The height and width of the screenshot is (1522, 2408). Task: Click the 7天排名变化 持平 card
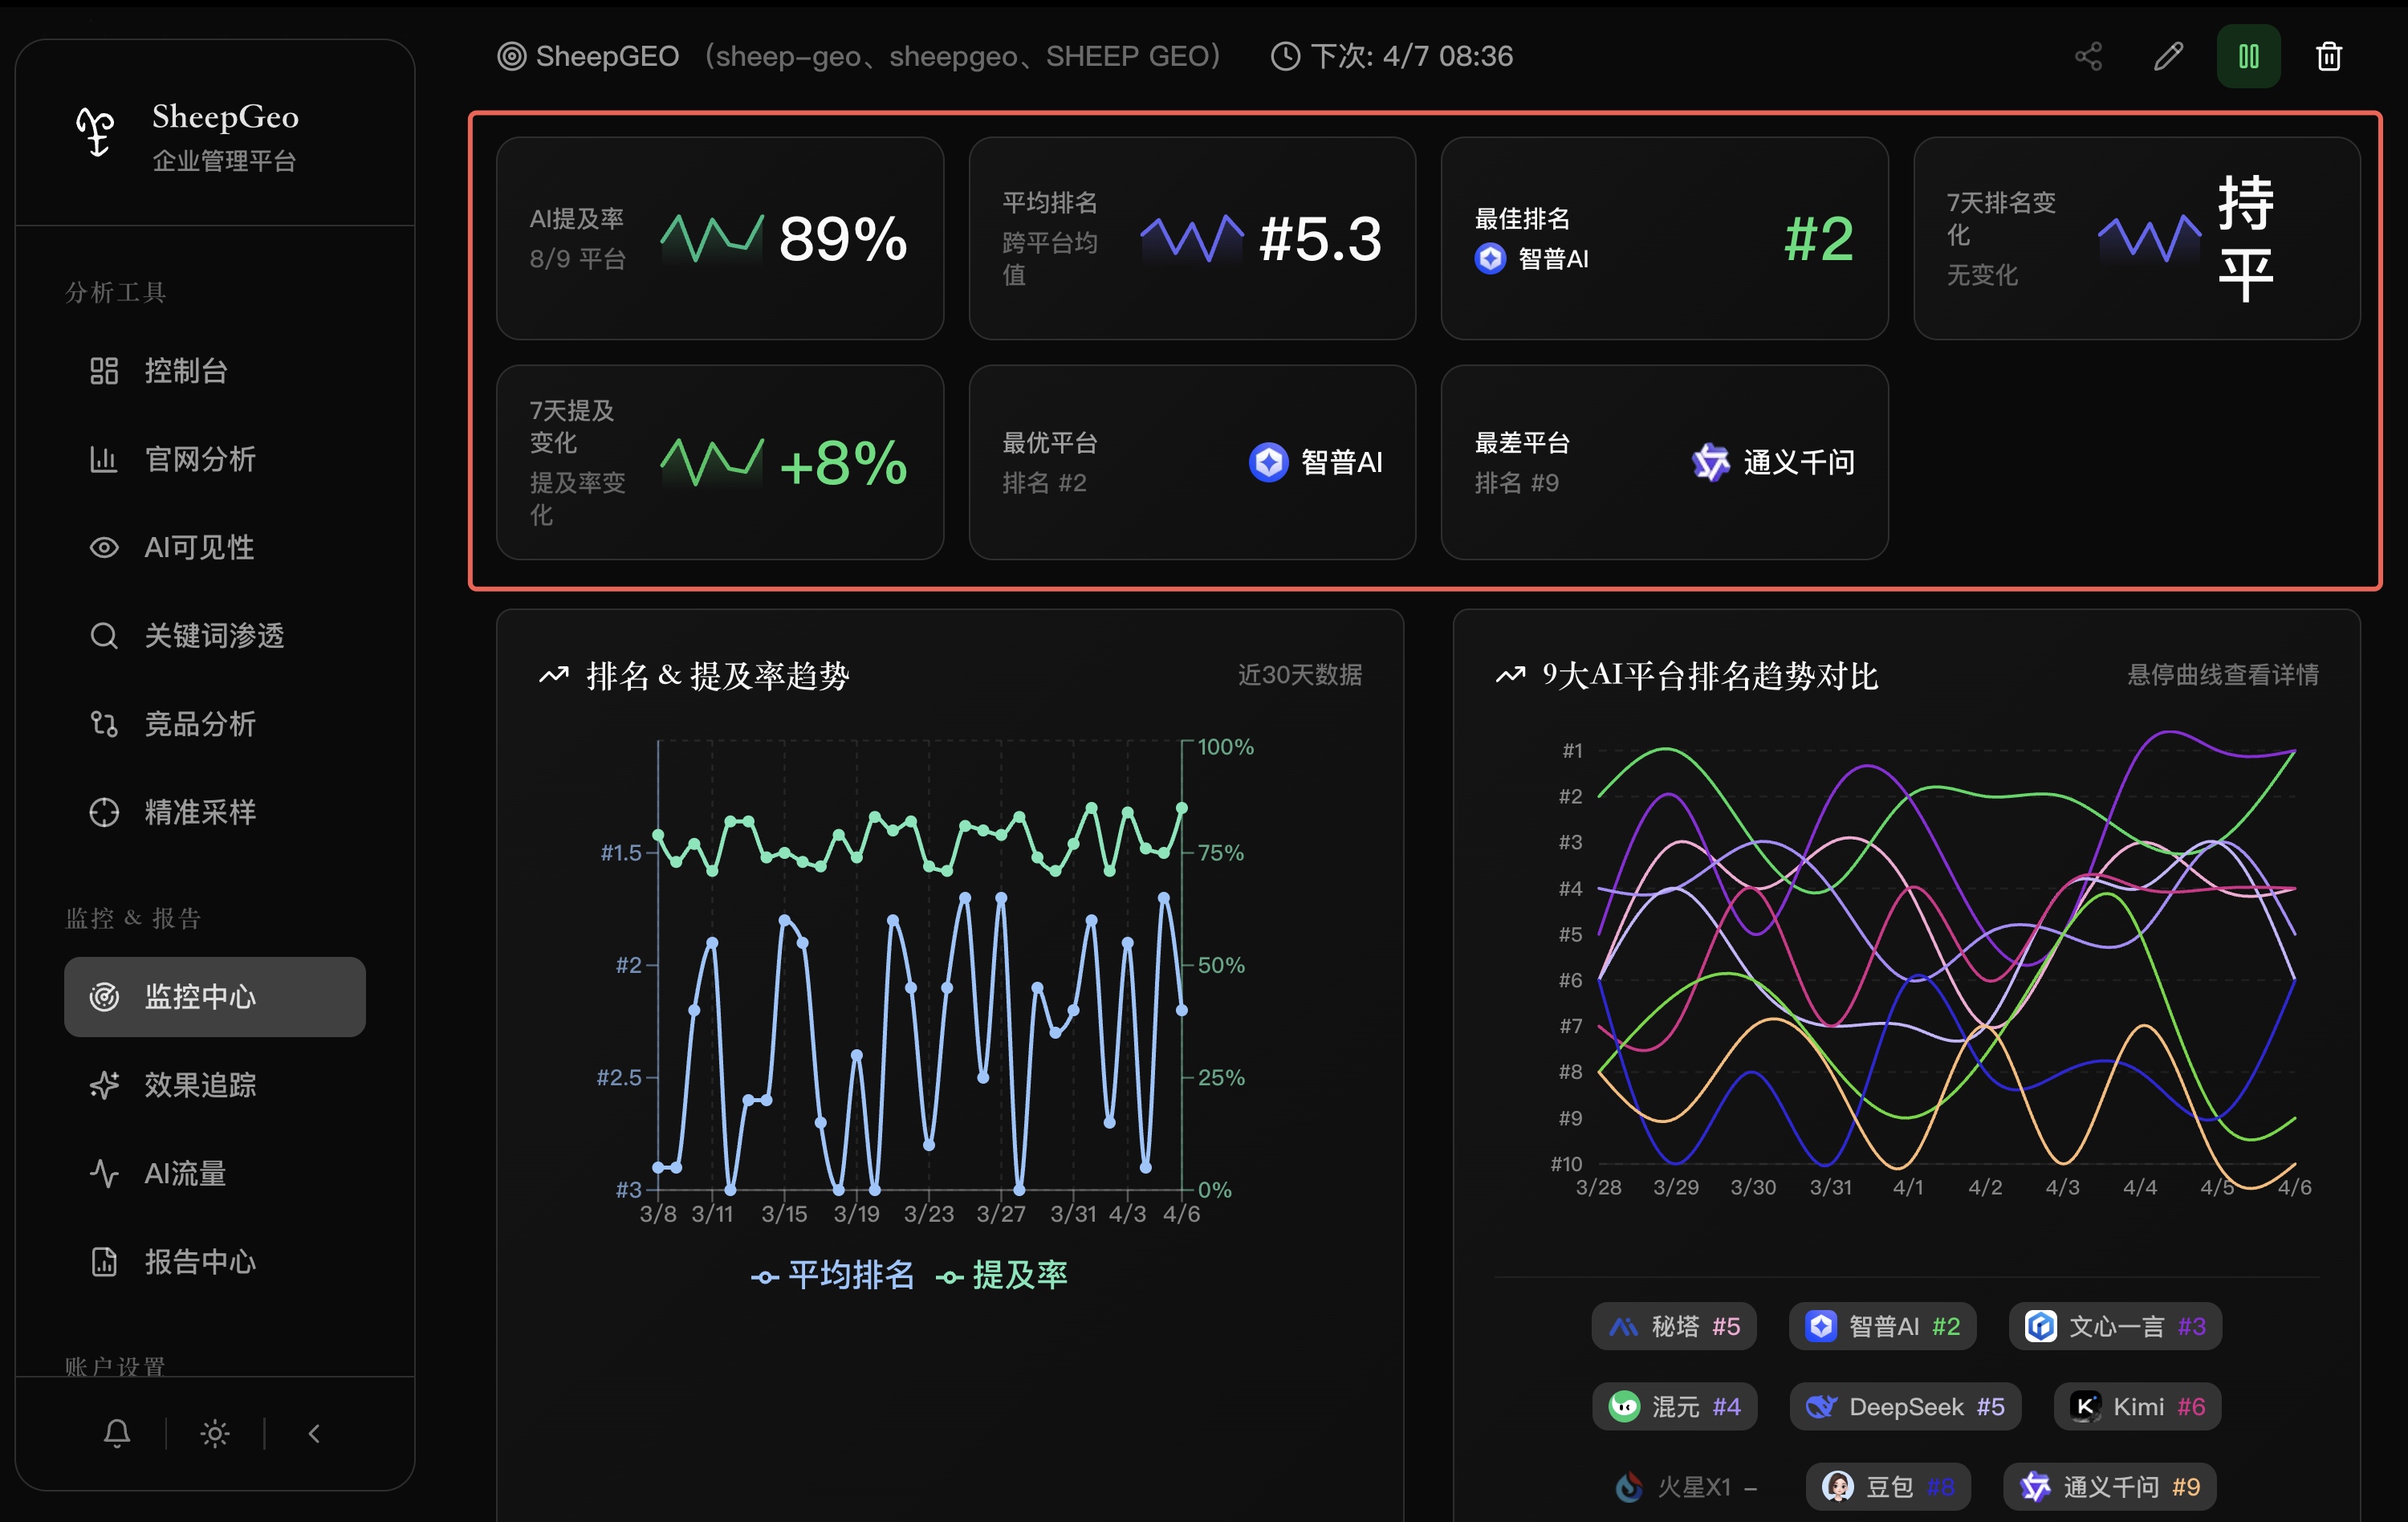pyautogui.click(x=2137, y=238)
